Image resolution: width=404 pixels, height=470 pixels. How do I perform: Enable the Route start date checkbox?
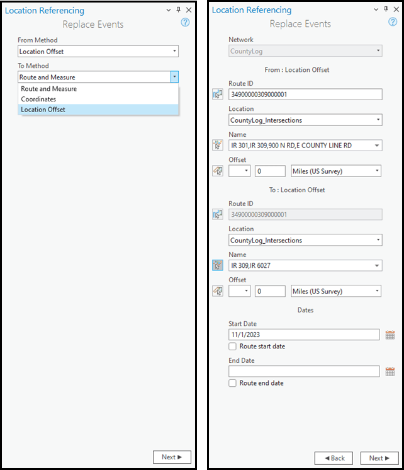coord(233,347)
